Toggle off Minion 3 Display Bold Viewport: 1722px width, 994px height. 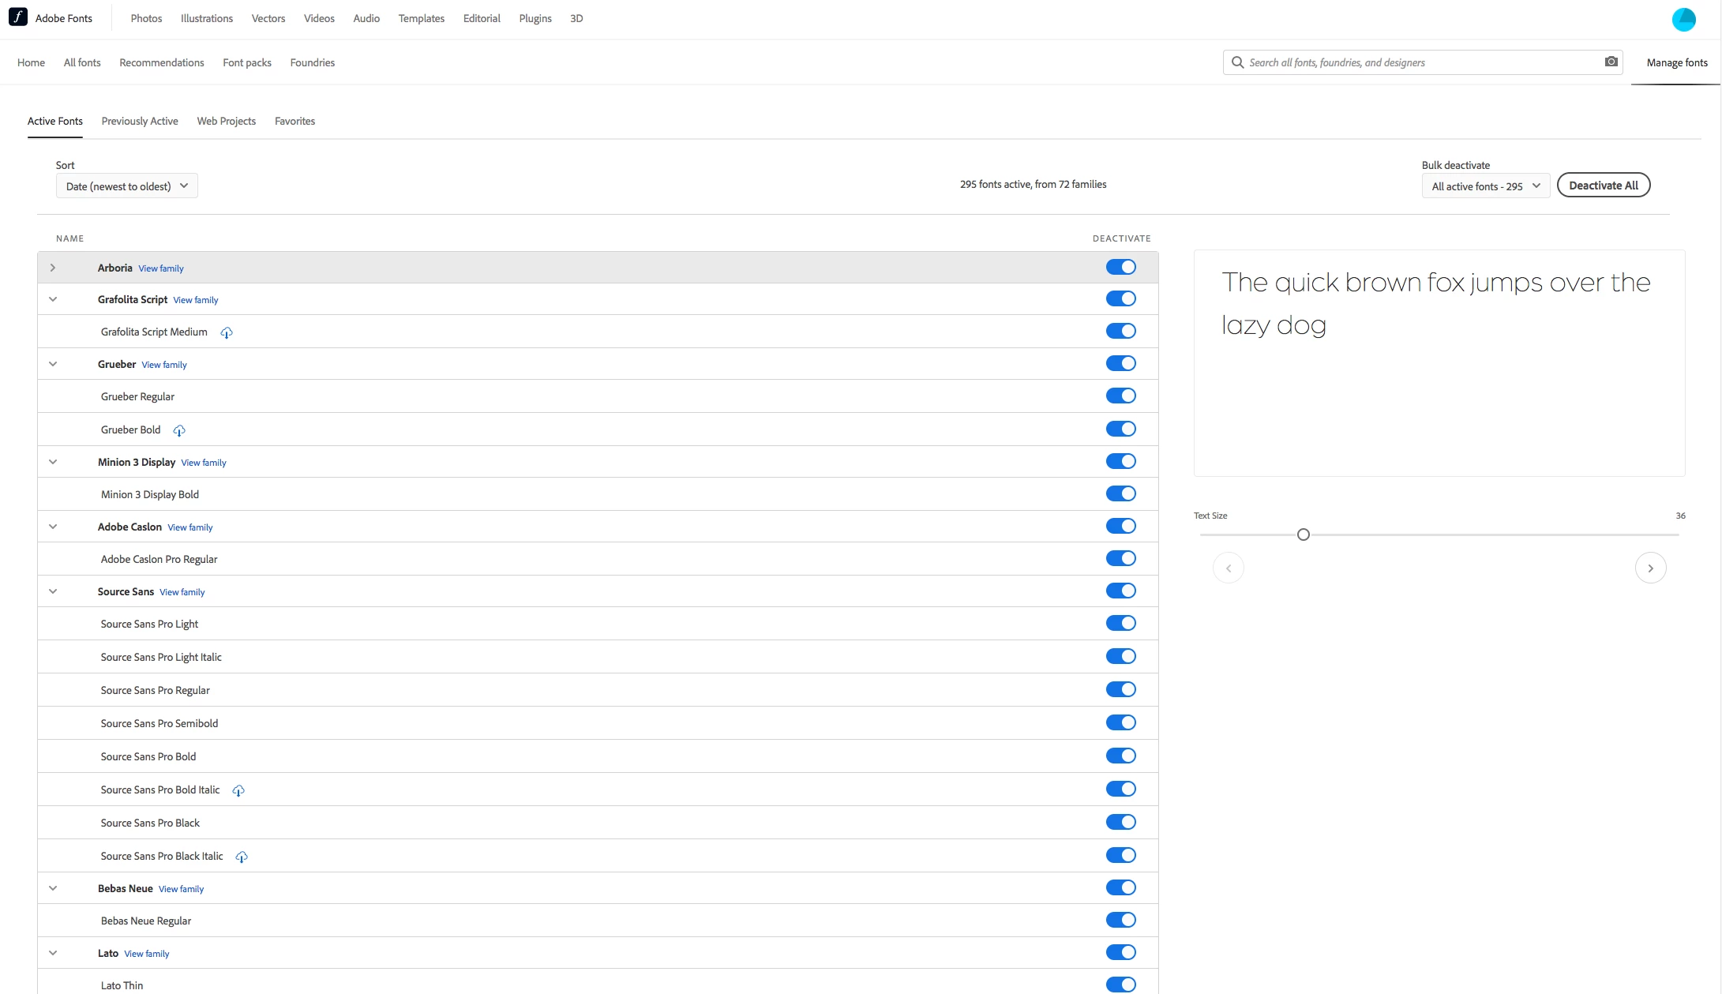click(x=1120, y=493)
